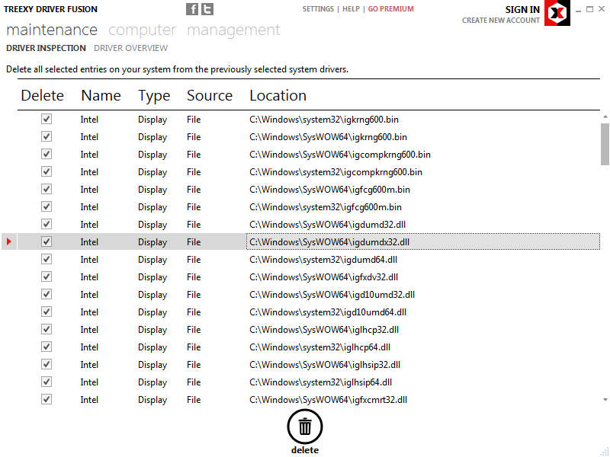Click the trash can delete icon

305,427
